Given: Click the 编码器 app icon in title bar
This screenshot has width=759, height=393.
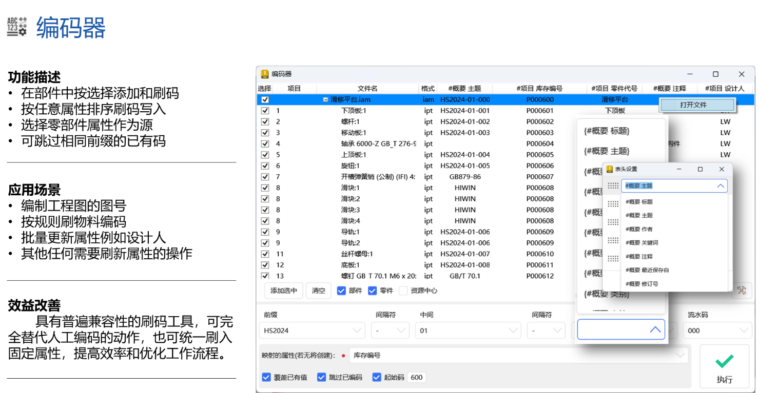Looking at the screenshot, I should [265, 74].
